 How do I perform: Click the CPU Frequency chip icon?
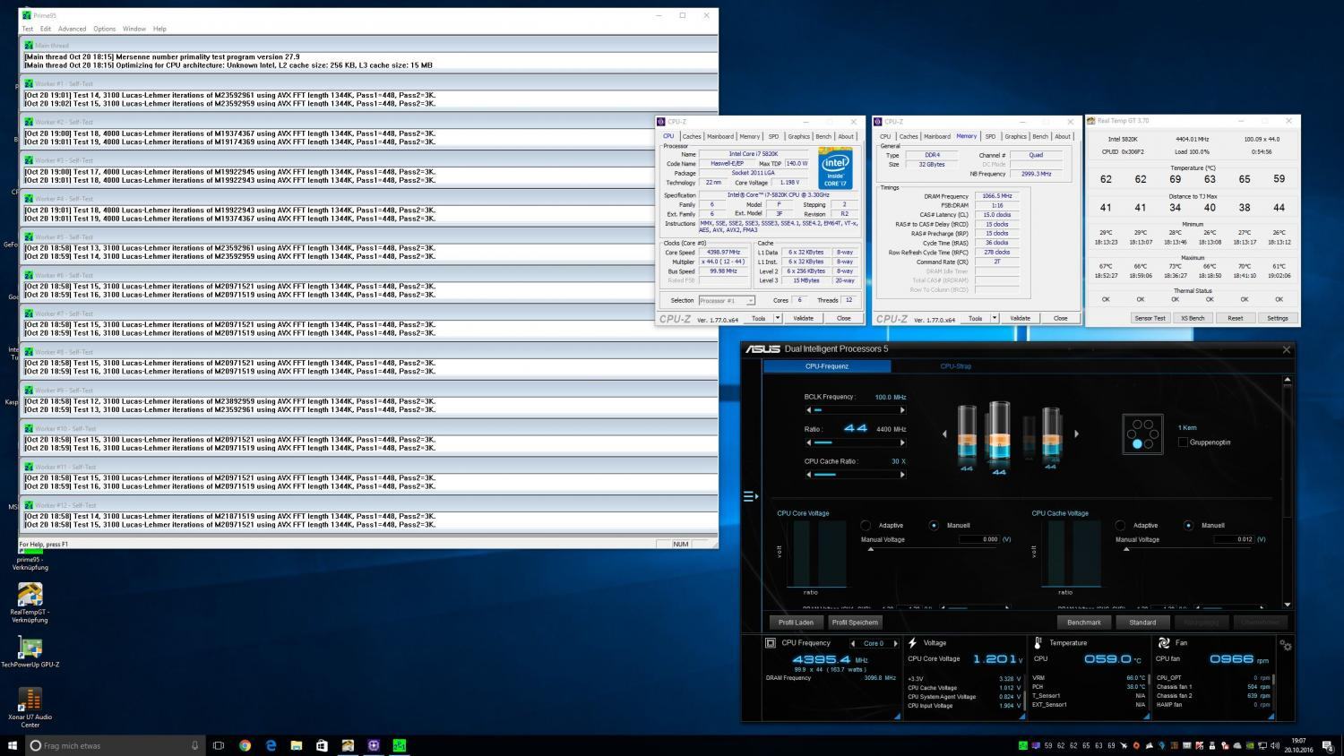(x=771, y=643)
